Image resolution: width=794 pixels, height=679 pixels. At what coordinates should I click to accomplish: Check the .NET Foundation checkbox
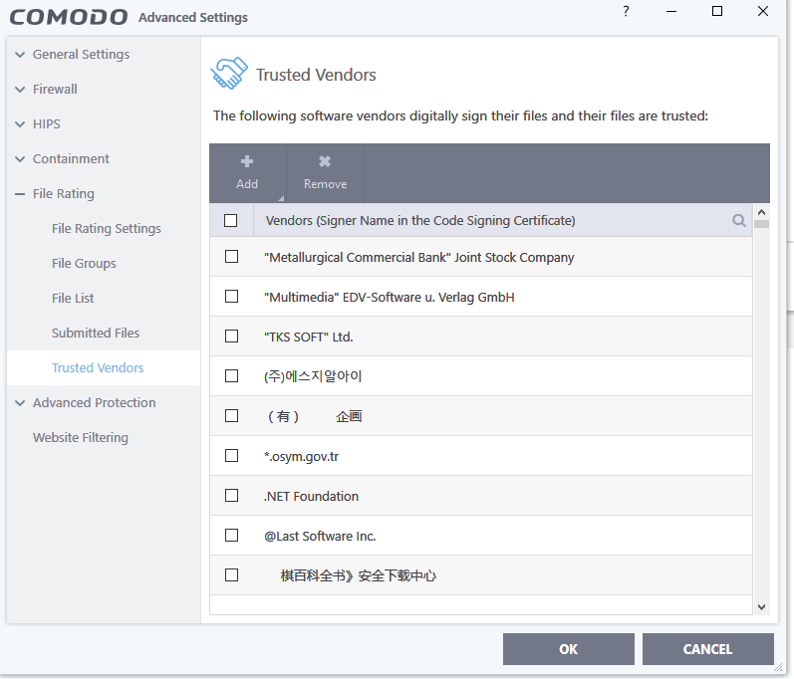(231, 496)
